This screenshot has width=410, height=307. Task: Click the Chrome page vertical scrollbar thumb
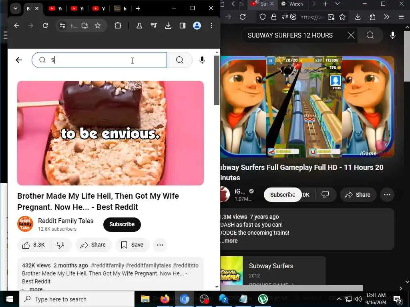point(217,80)
